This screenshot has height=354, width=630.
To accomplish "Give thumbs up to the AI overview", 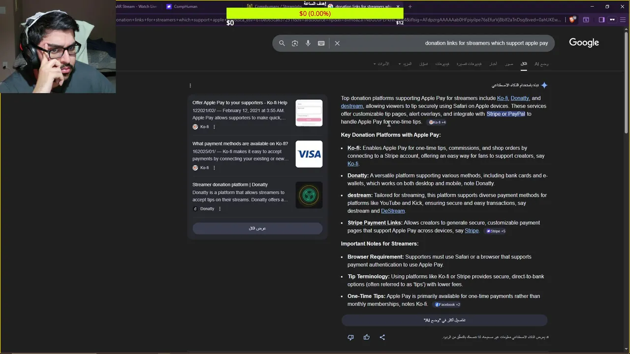I will [366, 337].
